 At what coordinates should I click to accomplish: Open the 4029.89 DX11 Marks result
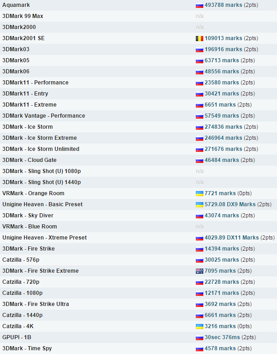click(232, 238)
